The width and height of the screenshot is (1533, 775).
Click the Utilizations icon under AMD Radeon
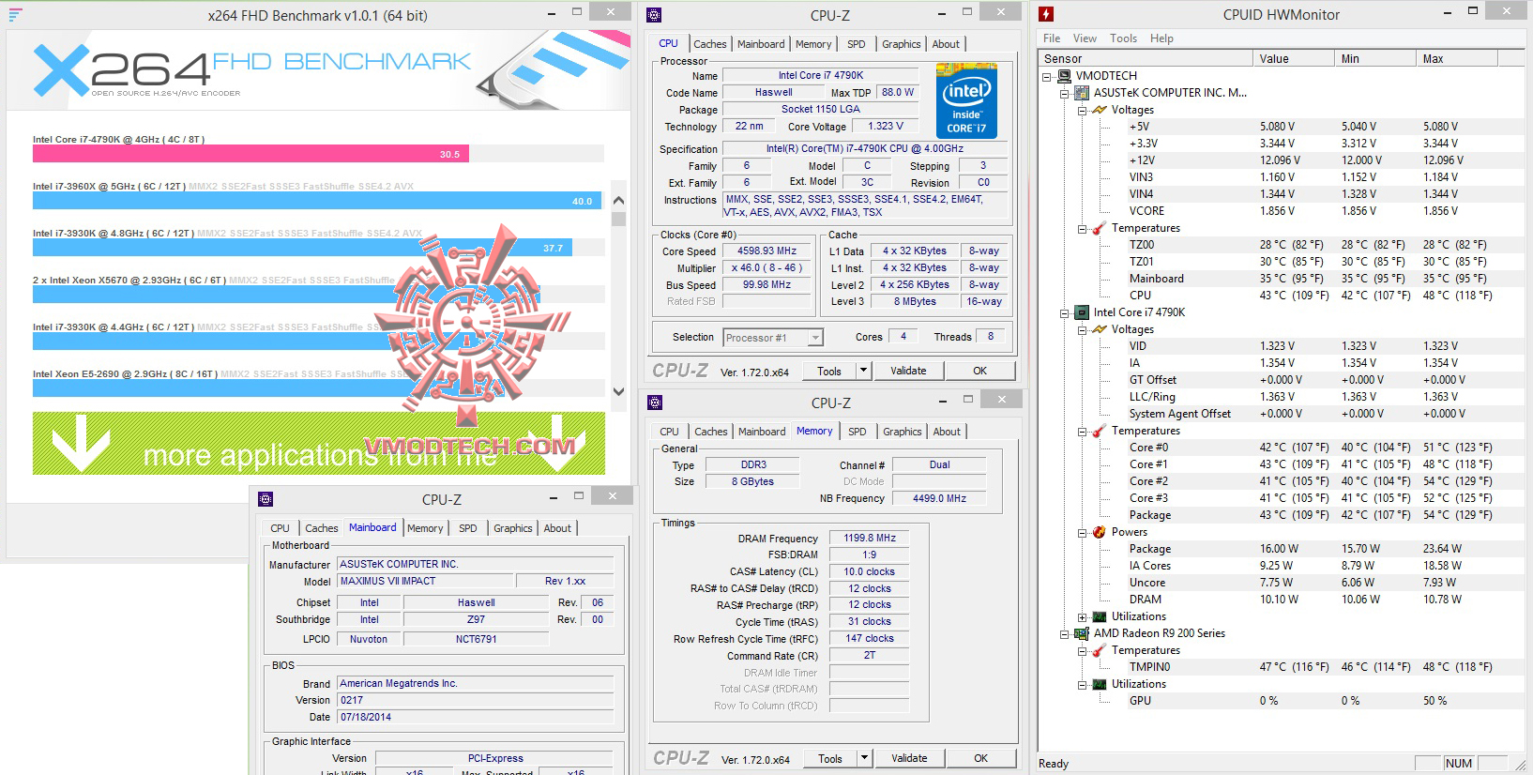click(1100, 684)
